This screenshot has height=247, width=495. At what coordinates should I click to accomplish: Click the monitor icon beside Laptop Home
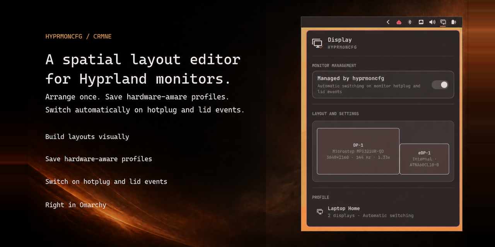click(x=320, y=211)
